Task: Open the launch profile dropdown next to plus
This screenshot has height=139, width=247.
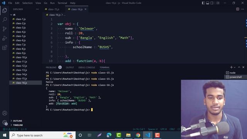Action: [x=235, y=67]
